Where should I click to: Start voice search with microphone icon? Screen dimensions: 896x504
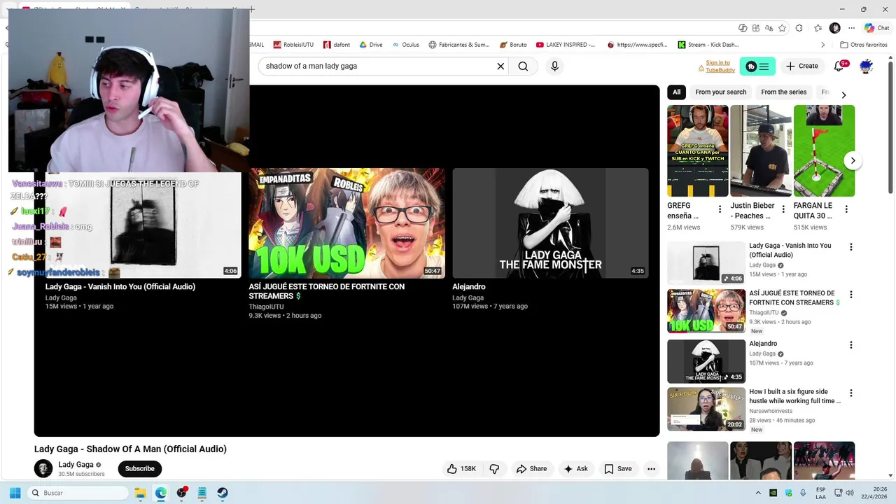554,66
